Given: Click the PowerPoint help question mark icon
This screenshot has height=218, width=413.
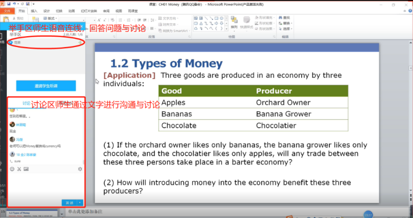Looking at the screenshot, I should pos(409,10).
